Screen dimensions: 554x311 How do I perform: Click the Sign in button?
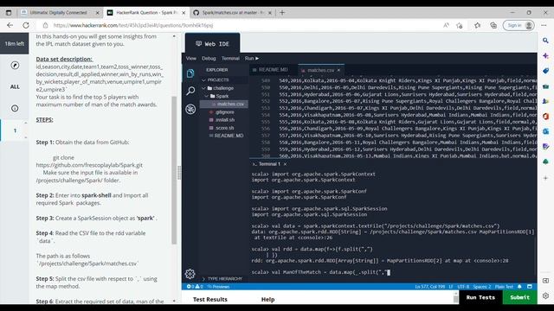[519, 25]
